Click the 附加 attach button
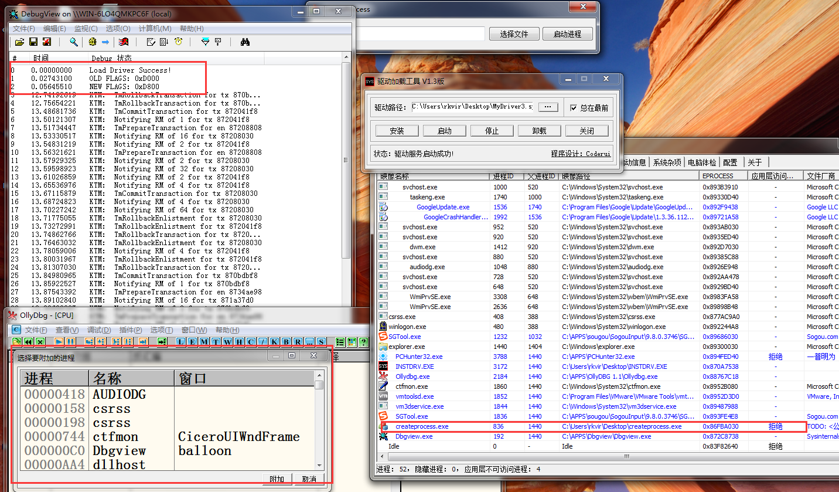The image size is (839, 492). click(x=277, y=479)
